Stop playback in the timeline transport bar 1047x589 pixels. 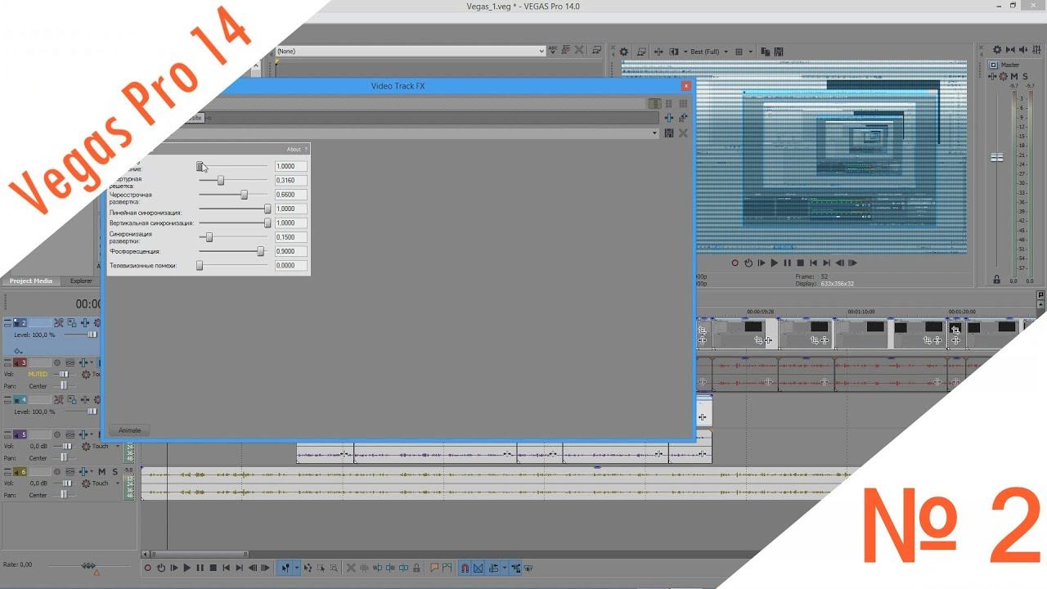click(213, 568)
